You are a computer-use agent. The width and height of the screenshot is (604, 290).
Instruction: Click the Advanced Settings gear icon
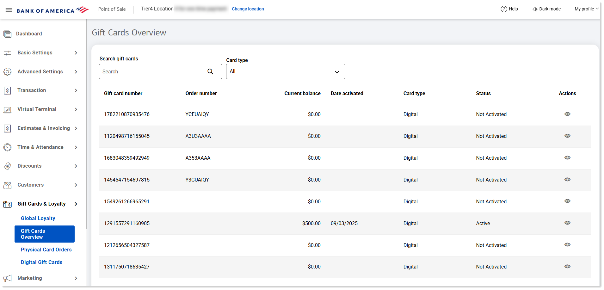pyautogui.click(x=7, y=72)
